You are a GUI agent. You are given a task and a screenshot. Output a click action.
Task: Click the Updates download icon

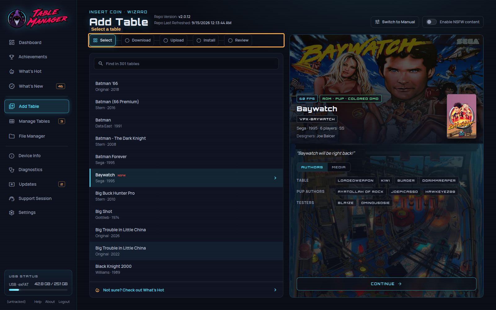point(12,184)
